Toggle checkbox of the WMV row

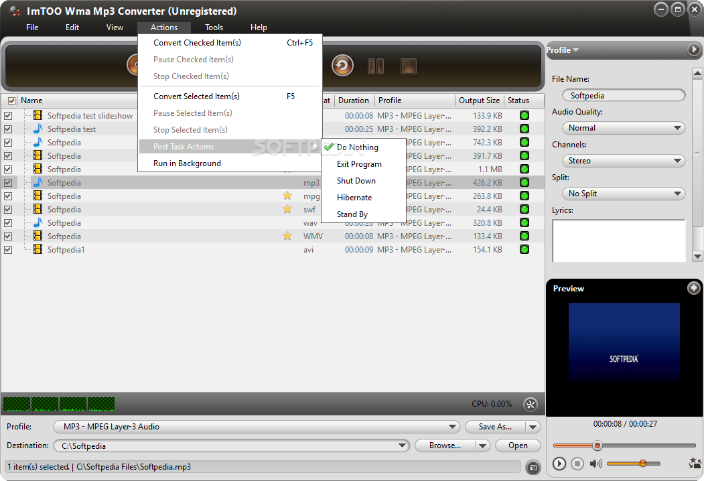[8, 236]
